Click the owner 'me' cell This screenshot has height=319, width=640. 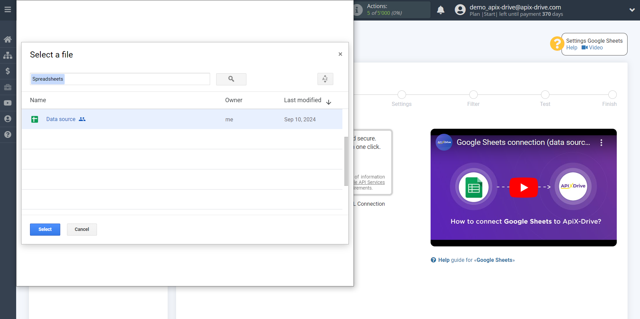pos(229,120)
